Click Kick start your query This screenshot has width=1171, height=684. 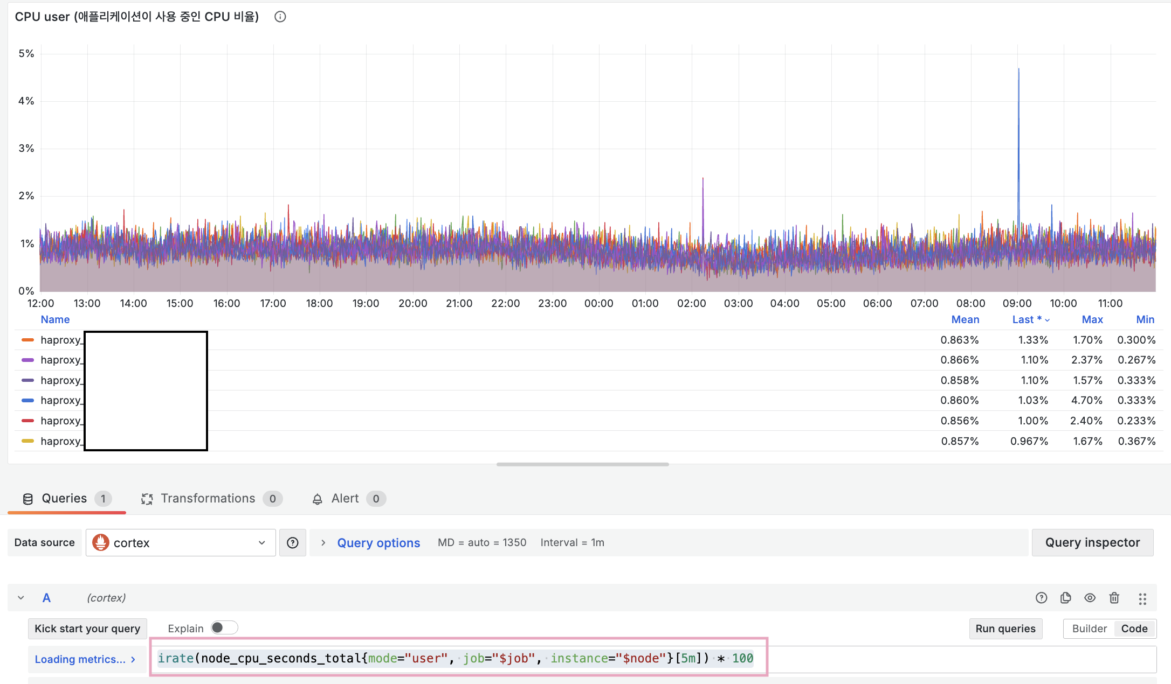(x=87, y=629)
